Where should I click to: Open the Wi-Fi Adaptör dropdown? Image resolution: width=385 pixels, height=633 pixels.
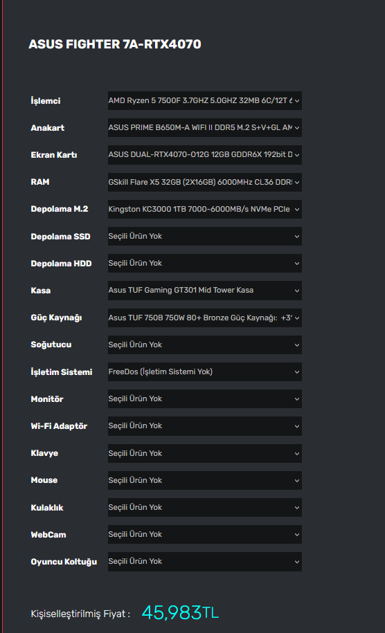tap(204, 426)
